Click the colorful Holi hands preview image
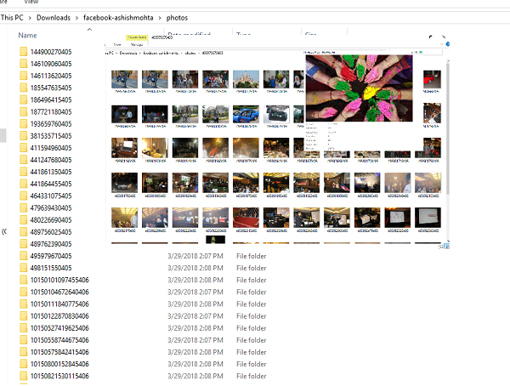This screenshot has width=510, height=386. pyautogui.click(x=359, y=88)
